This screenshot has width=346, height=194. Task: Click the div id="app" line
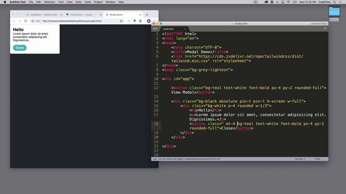[x=178, y=79]
